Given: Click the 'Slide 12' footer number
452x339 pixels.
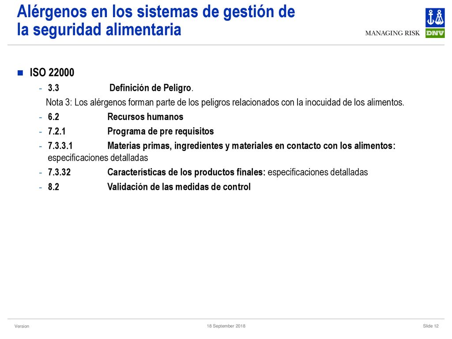Looking at the screenshot, I should (x=431, y=326).
